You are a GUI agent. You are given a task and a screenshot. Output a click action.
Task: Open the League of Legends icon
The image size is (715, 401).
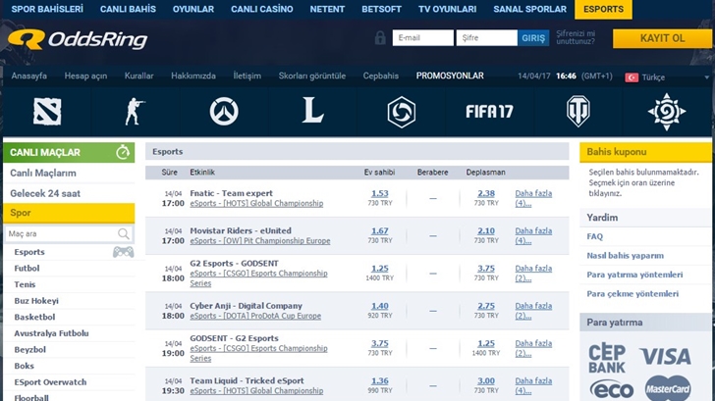point(312,110)
